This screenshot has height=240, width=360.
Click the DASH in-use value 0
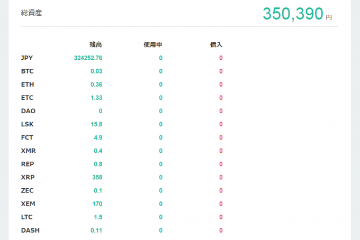pyautogui.click(x=161, y=230)
